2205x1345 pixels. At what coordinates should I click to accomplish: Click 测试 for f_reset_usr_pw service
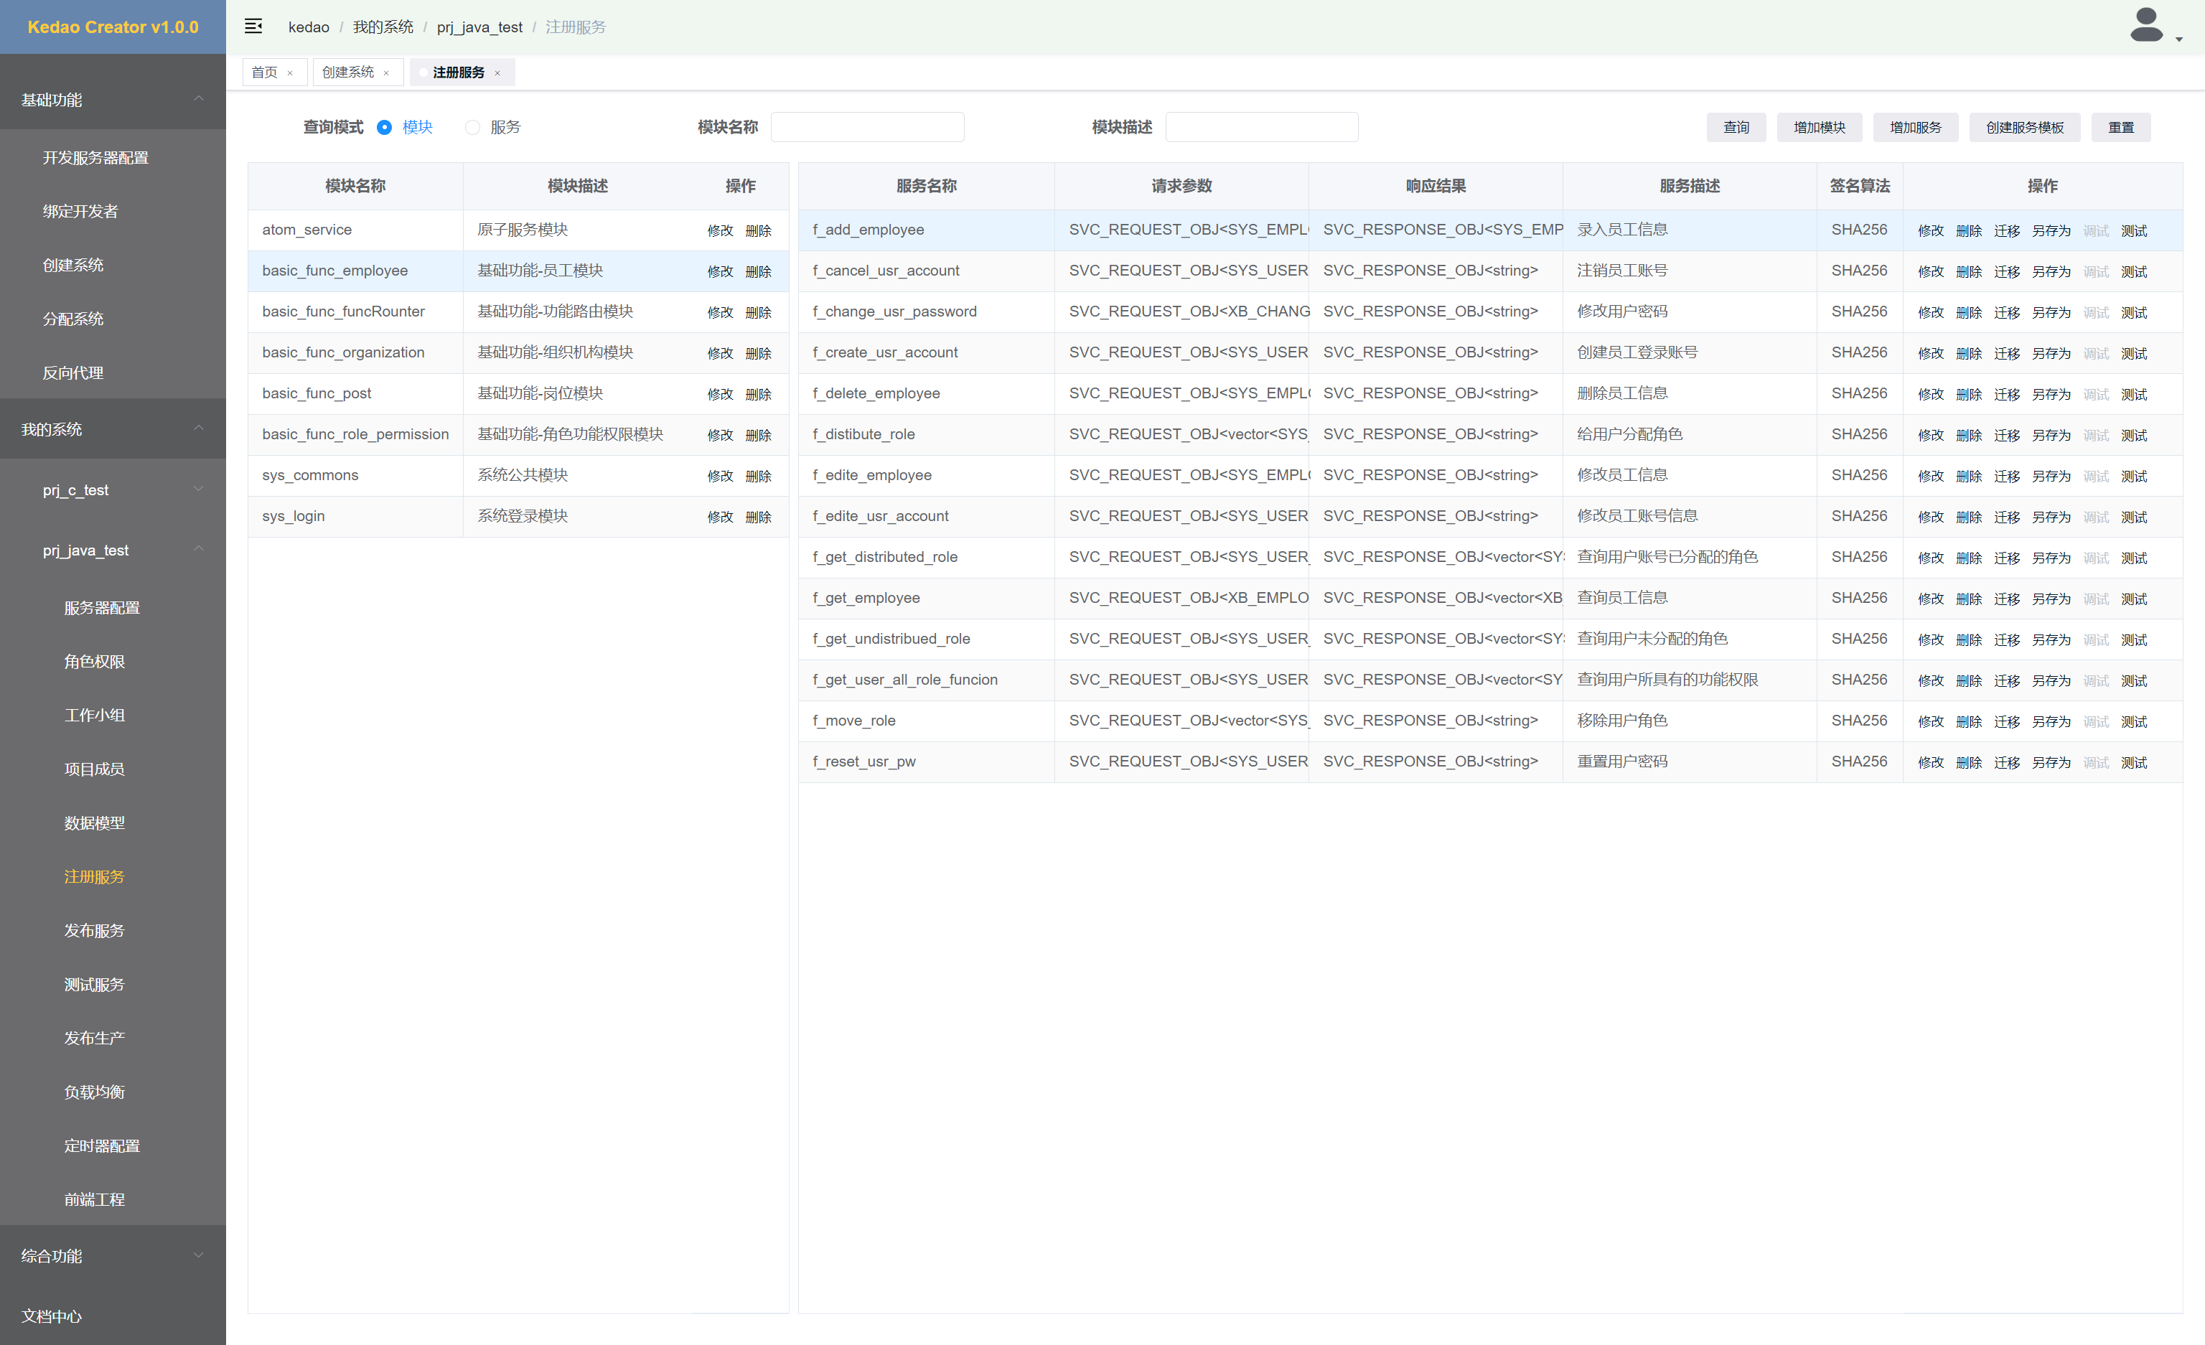(x=2133, y=762)
